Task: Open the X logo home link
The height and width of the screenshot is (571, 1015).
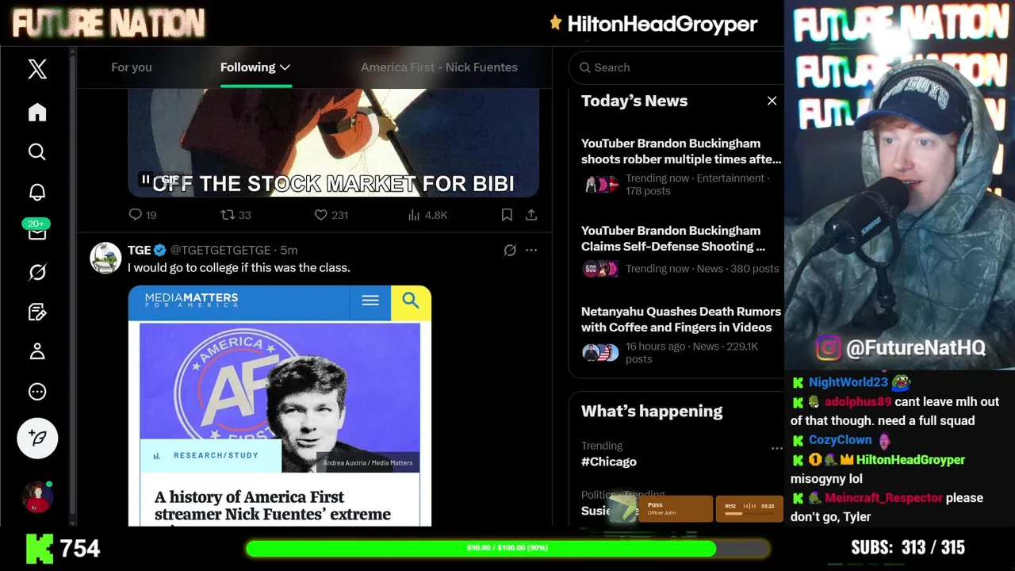Action: [x=37, y=69]
